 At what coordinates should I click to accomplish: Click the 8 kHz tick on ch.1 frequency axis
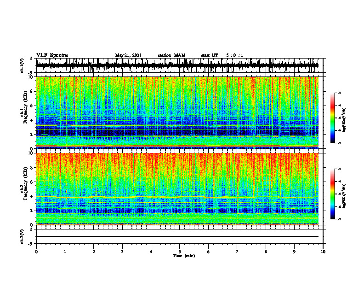click(32, 91)
